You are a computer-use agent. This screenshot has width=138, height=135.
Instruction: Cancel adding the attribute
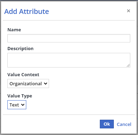pos(124,124)
